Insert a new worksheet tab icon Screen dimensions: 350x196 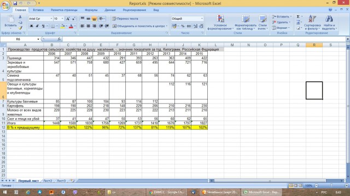point(72,181)
